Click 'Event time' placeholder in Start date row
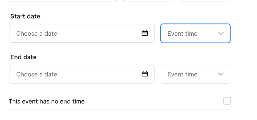Screen dimensions: 257x120 click(182, 34)
